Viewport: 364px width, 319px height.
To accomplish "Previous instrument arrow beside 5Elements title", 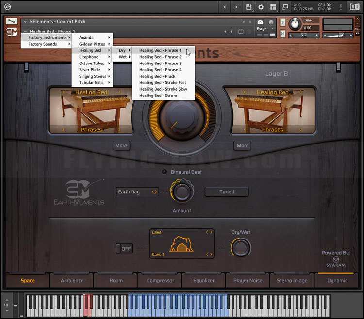I will 244,22.
